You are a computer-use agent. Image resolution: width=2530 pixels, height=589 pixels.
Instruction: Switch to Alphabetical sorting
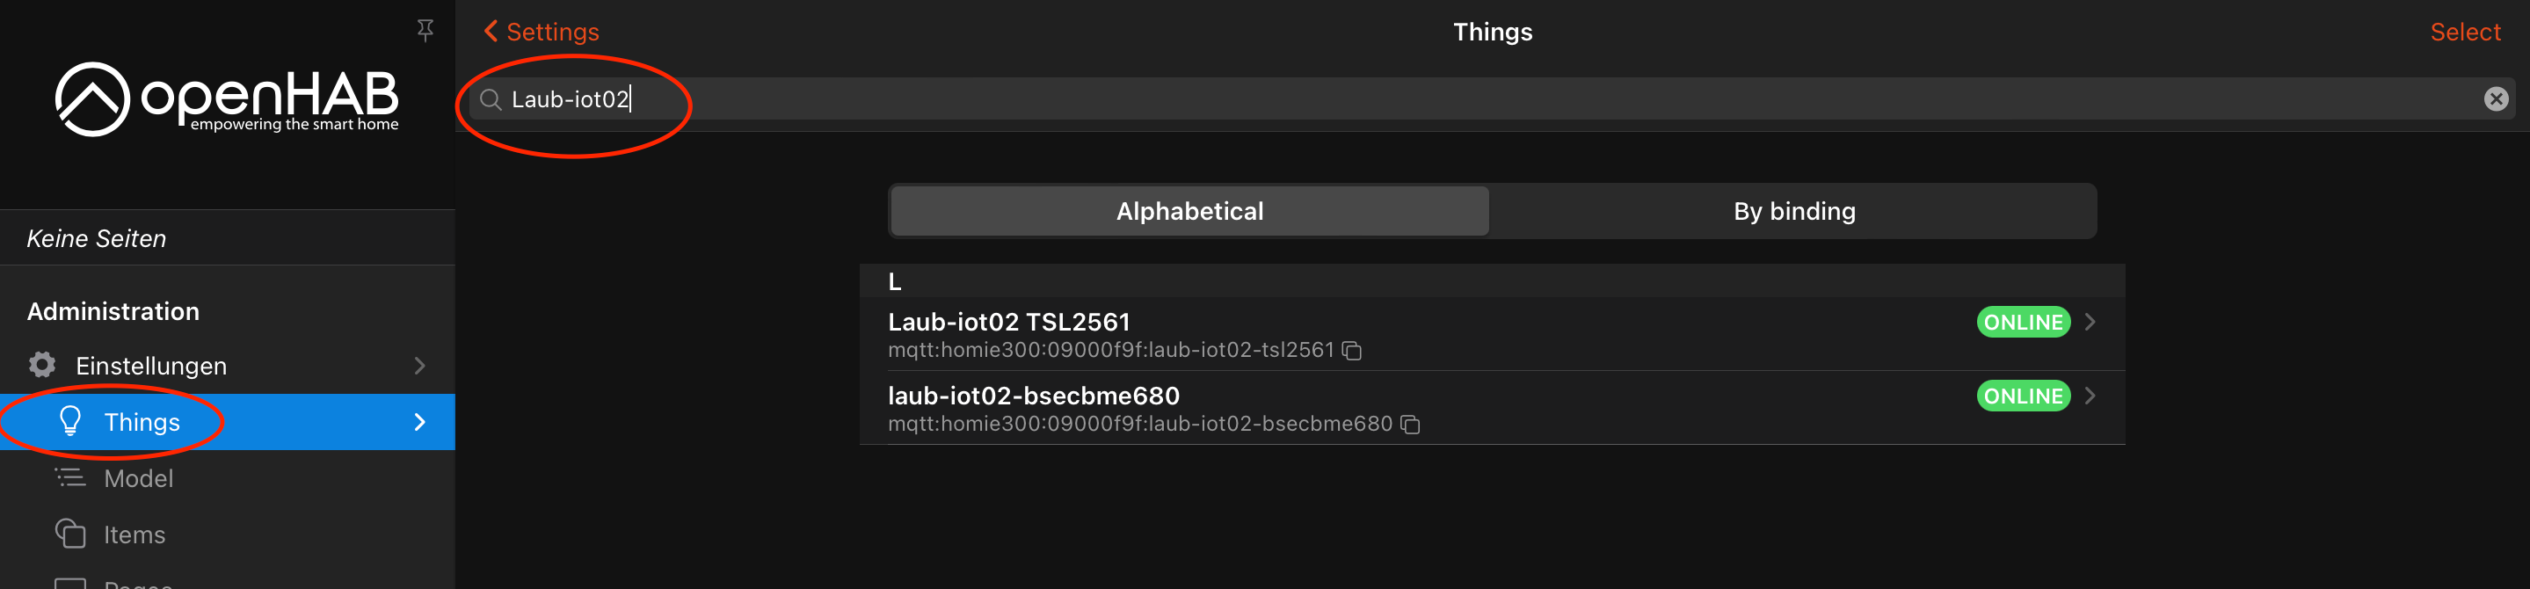pyautogui.click(x=1189, y=211)
